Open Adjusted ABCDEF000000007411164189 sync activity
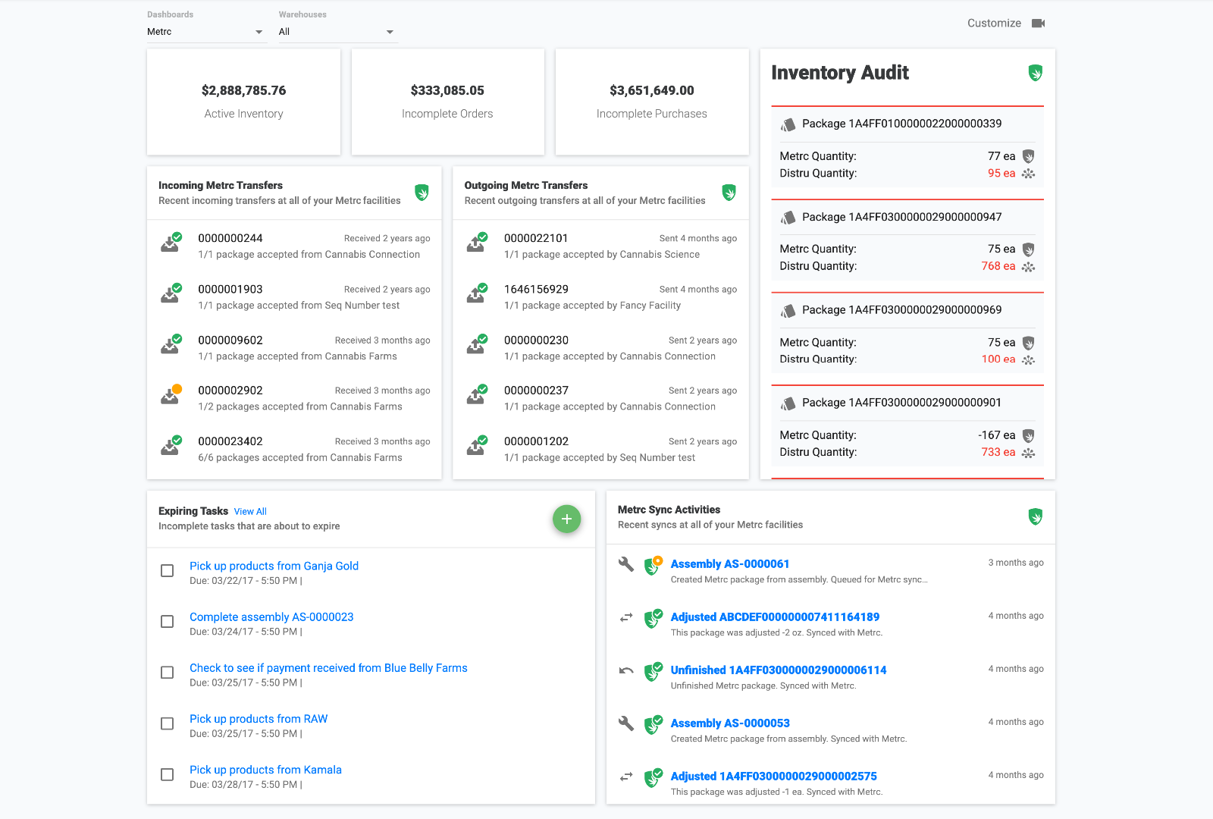Screen dimensions: 1213x819 coord(775,617)
